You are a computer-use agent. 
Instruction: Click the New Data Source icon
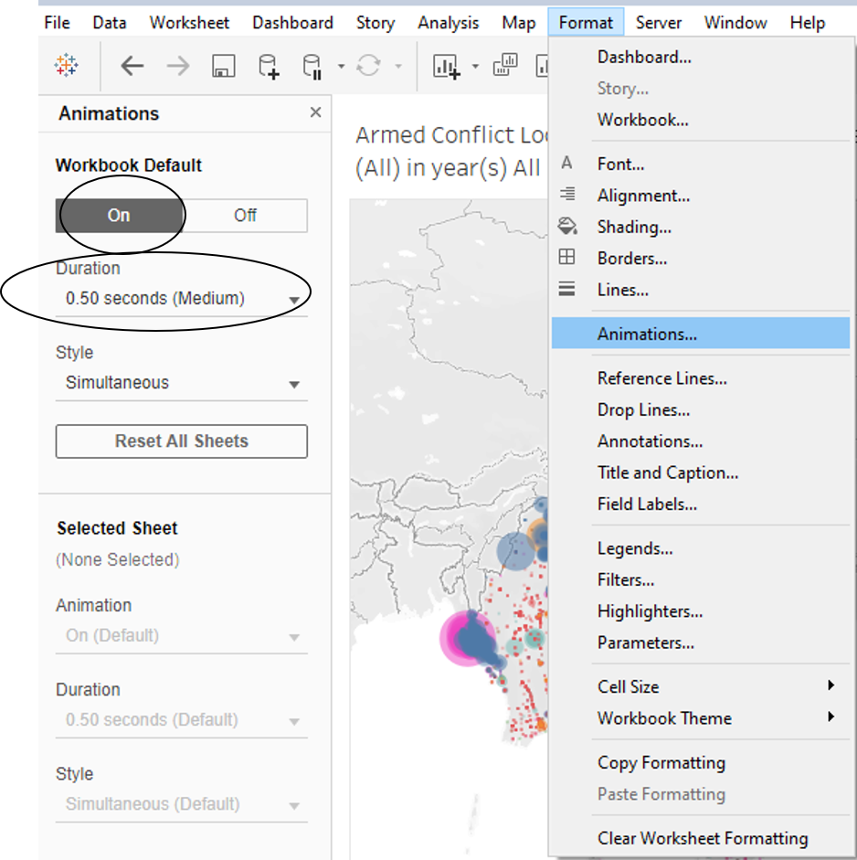point(268,66)
